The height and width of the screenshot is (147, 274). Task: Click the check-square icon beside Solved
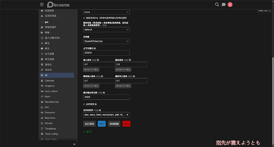click(42, 123)
